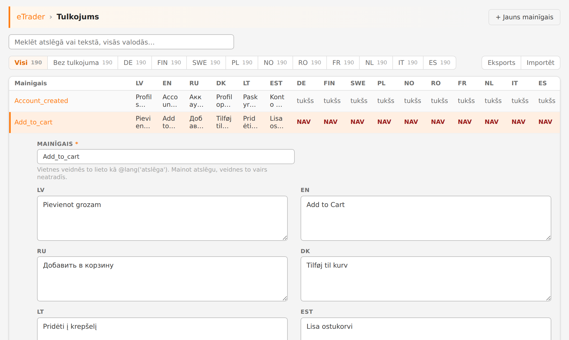Click the tukšs cell under IT for Account_created

point(520,101)
